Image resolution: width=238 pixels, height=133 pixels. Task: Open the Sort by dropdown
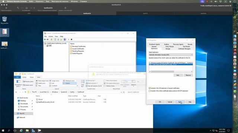[83, 83]
